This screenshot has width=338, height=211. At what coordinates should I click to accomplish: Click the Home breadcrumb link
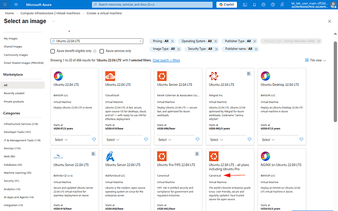pos(8,14)
